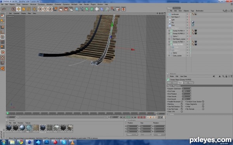Image resolution: width=233 pixels, height=145 pixels.
Task: Collapse the selected Sweep NURBS tree node
Action: coord(169,44)
